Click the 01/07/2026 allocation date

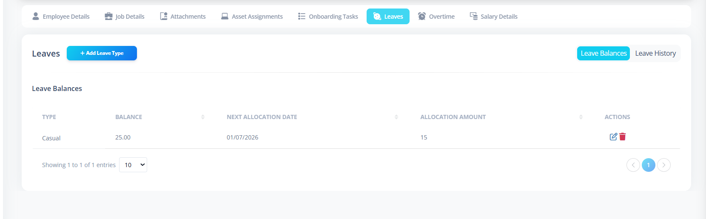(x=242, y=137)
